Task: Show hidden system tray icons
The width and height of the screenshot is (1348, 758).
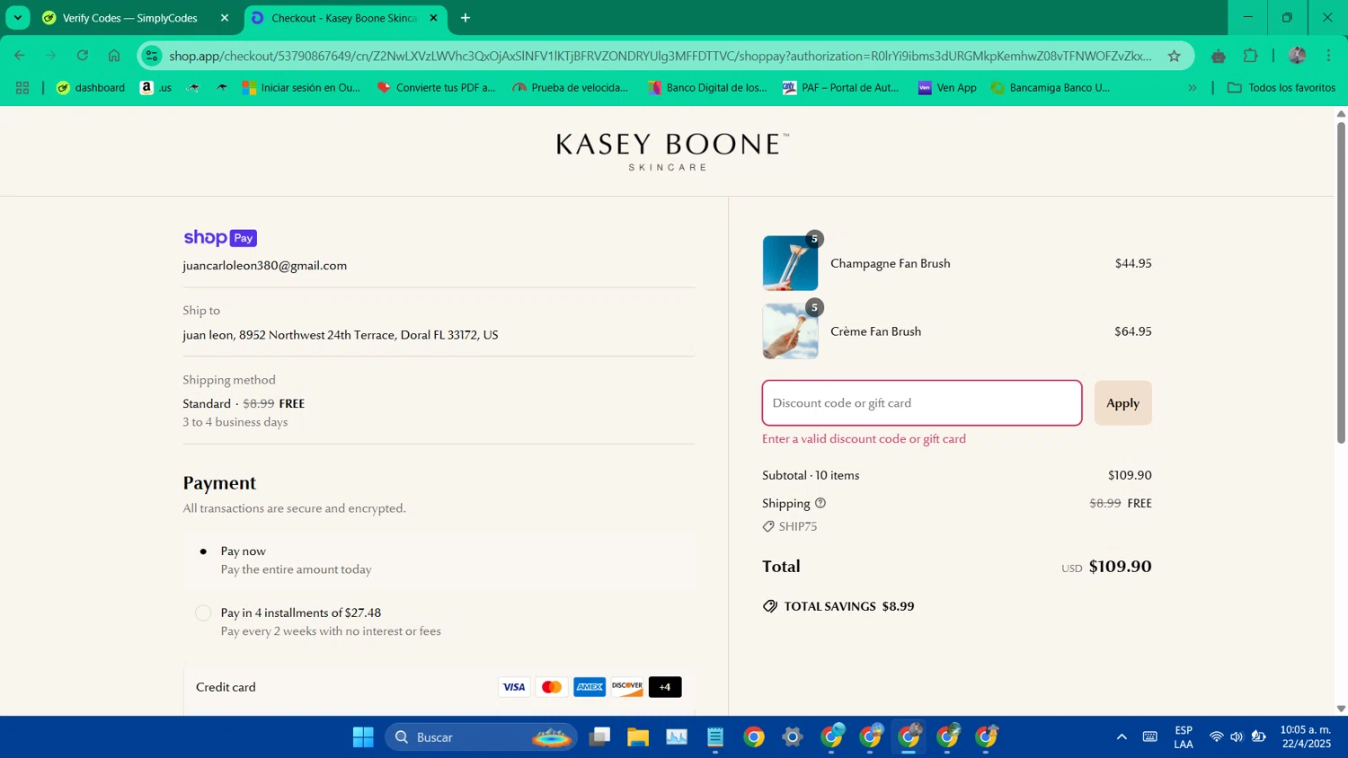Action: pos(1122,737)
